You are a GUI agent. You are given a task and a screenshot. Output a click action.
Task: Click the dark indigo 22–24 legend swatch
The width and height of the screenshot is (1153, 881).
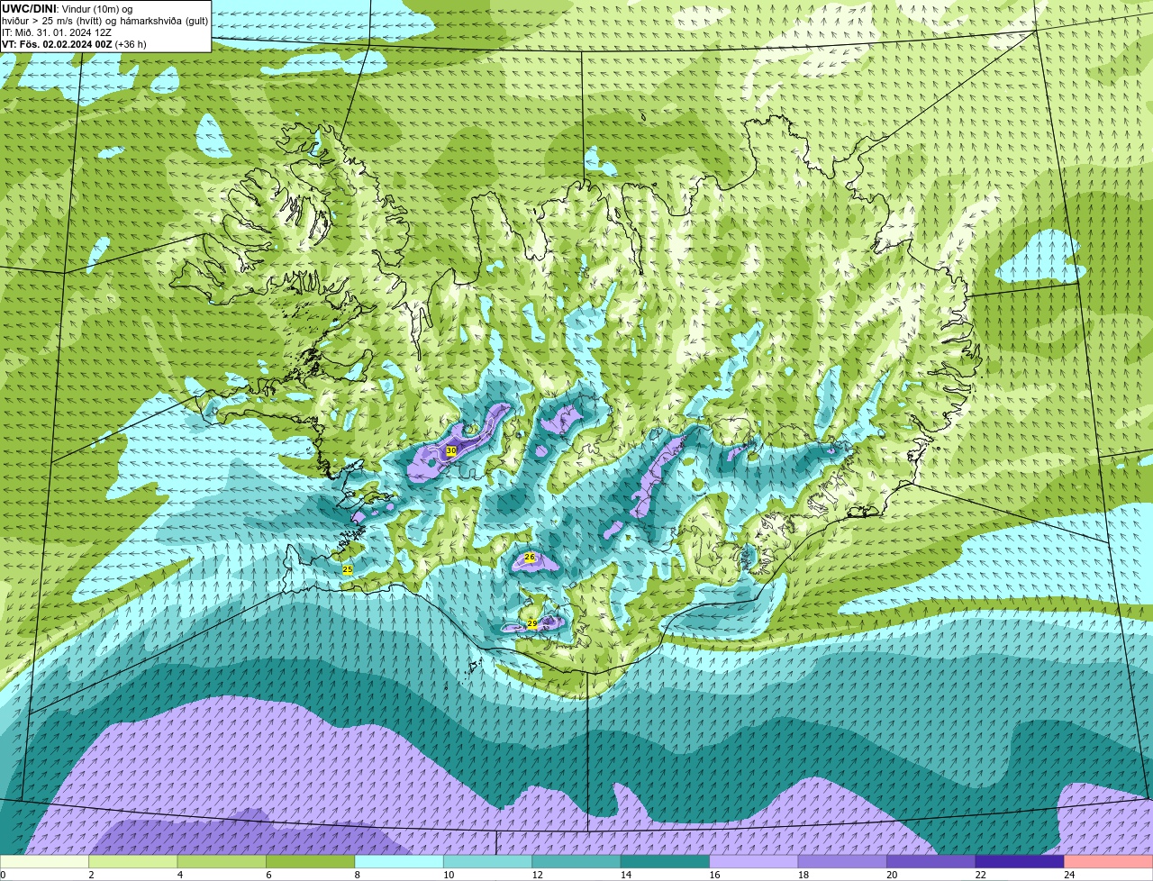(x=1020, y=862)
